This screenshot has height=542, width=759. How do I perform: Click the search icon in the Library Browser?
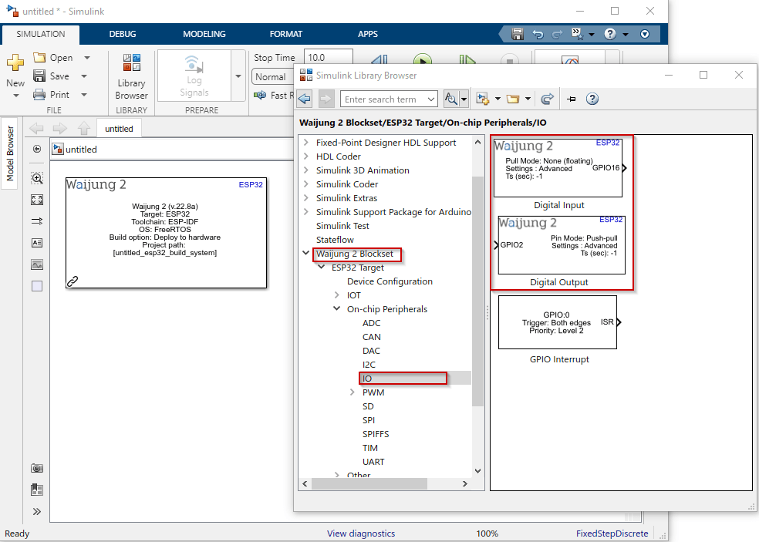pyautogui.click(x=451, y=99)
